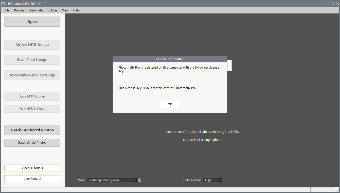Open the File menu
This screenshot has height=193, width=340.
pyautogui.click(x=7, y=10)
